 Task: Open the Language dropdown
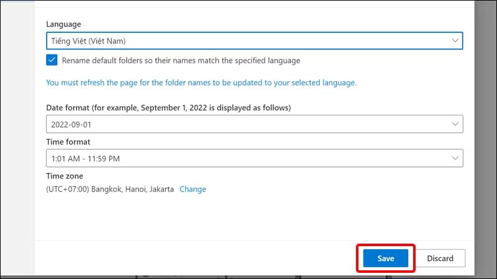click(x=254, y=40)
